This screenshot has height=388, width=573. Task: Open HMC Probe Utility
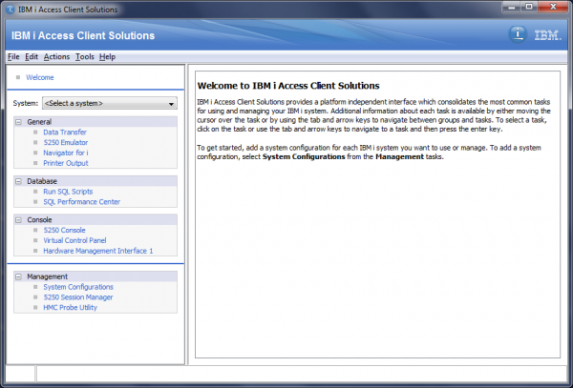pyautogui.click(x=70, y=307)
